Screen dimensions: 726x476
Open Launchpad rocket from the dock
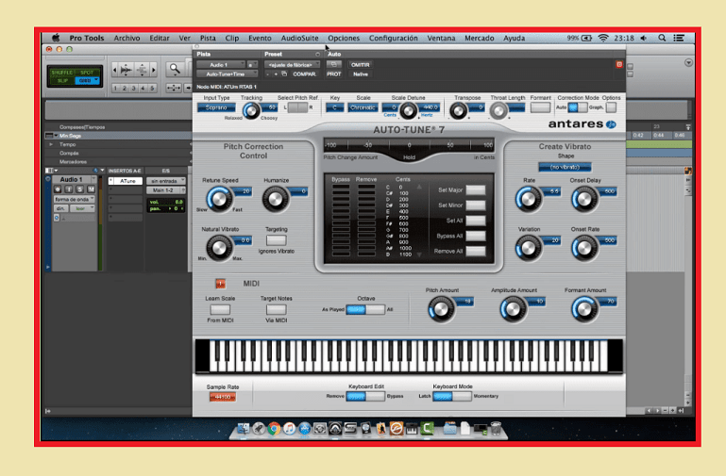point(259,429)
